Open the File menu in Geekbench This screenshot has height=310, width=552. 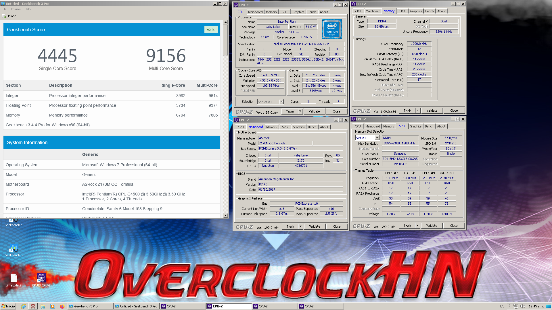(x=4, y=9)
